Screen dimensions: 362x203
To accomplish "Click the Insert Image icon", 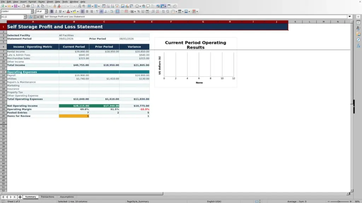I will point(123,6).
